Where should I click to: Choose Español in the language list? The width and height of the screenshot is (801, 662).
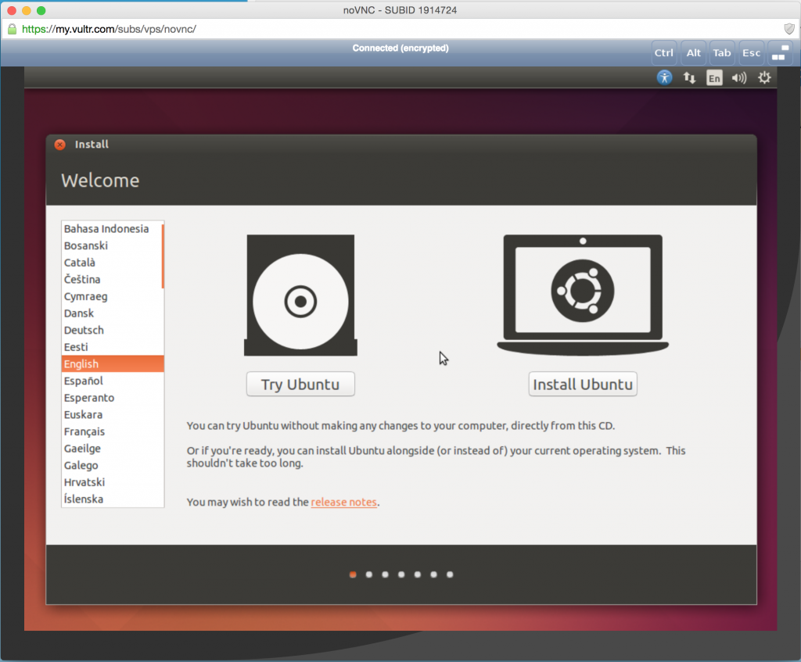(111, 381)
